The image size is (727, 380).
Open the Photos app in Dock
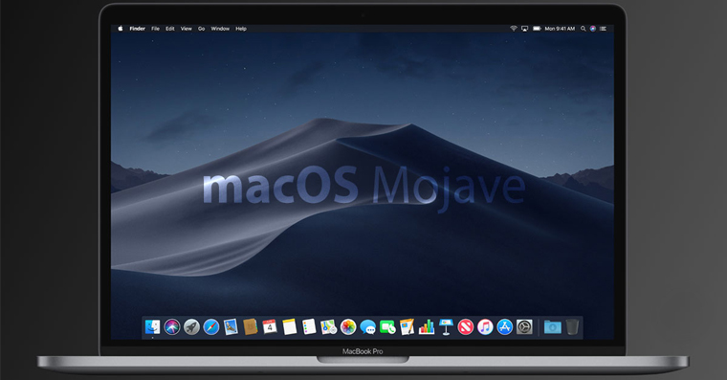[x=348, y=326]
